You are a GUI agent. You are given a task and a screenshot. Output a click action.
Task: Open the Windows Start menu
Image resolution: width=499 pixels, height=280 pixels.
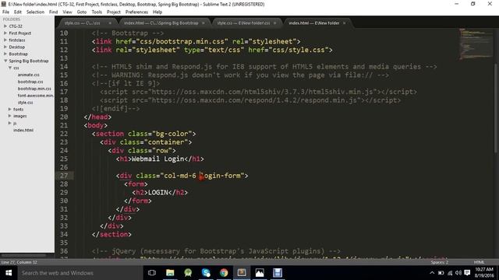pos(9,273)
